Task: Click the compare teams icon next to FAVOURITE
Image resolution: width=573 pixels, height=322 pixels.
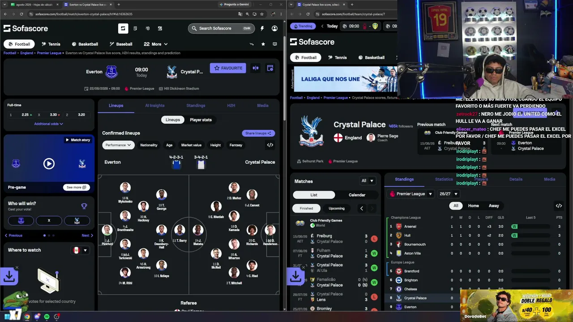Action: 256,68
